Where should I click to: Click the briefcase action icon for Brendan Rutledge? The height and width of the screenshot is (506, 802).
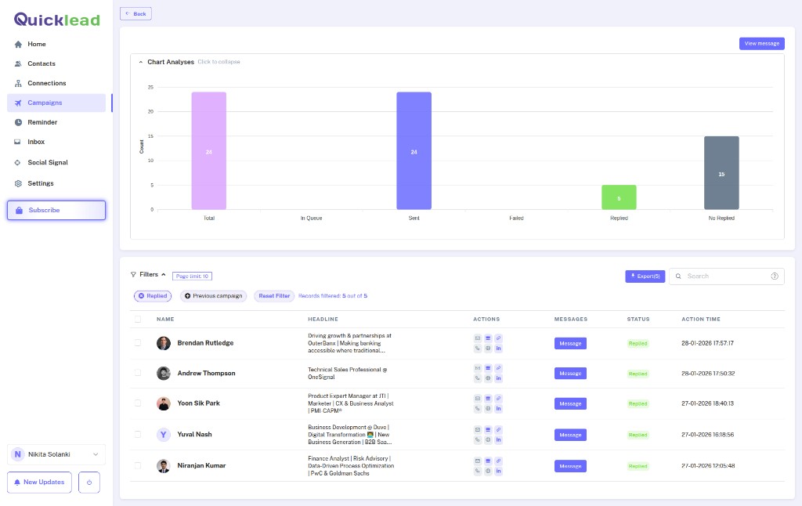[x=489, y=338]
